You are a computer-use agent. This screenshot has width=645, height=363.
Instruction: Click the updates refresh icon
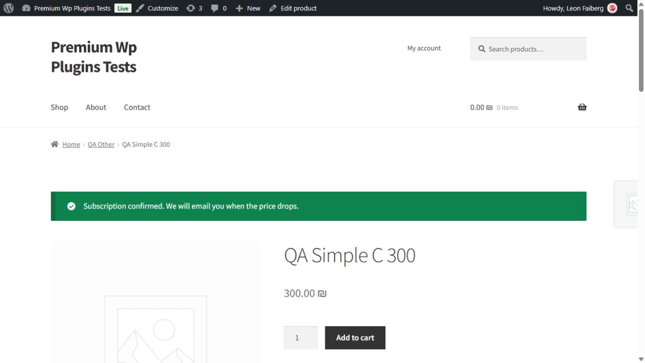pyautogui.click(x=191, y=8)
